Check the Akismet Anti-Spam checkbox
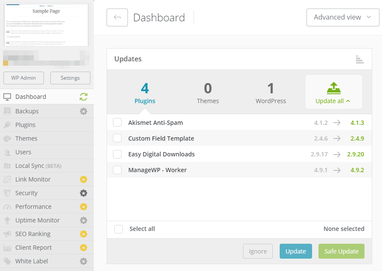 (117, 122)
